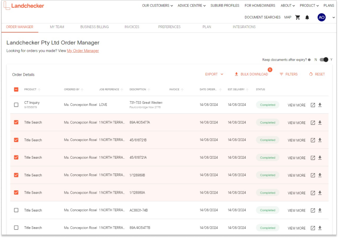338x238 pixels.
Task: Reset the order table filters
Action: 317,74
